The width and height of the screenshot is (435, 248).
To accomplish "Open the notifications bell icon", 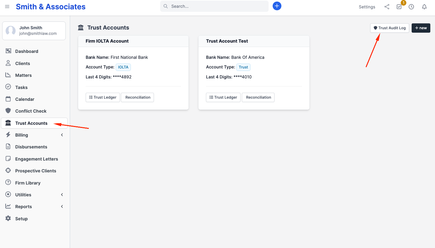I will point(424,7).
